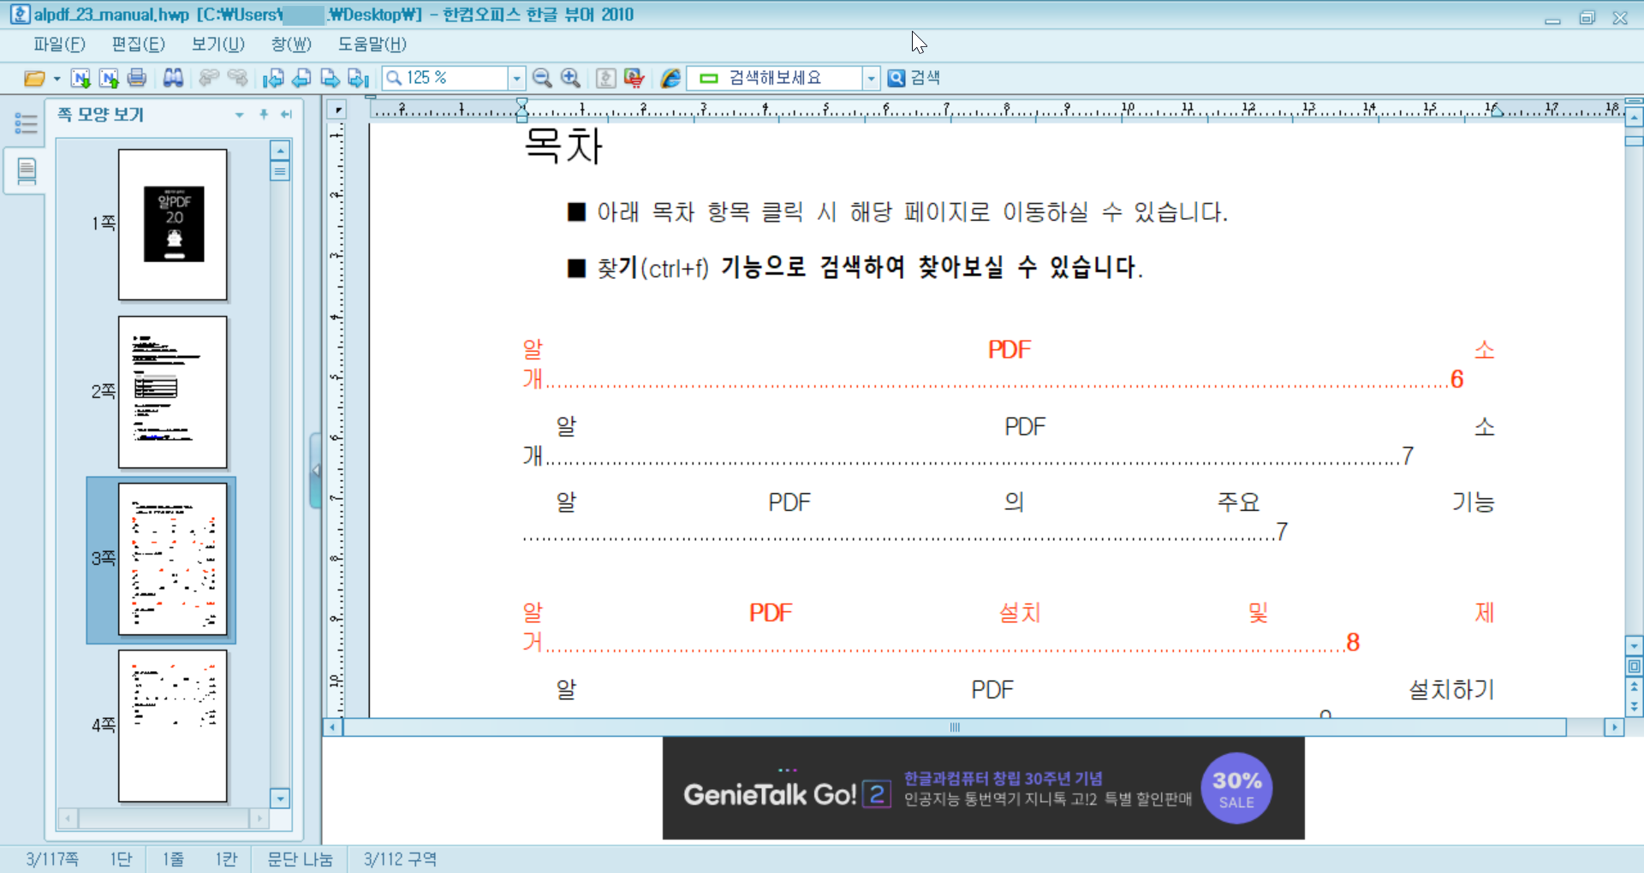This screenshot has height=873, width=1644.
Task: Open the 쪽 모양 보기 panel dropdown
Action: pyautogui.click(x=240, y=115)
